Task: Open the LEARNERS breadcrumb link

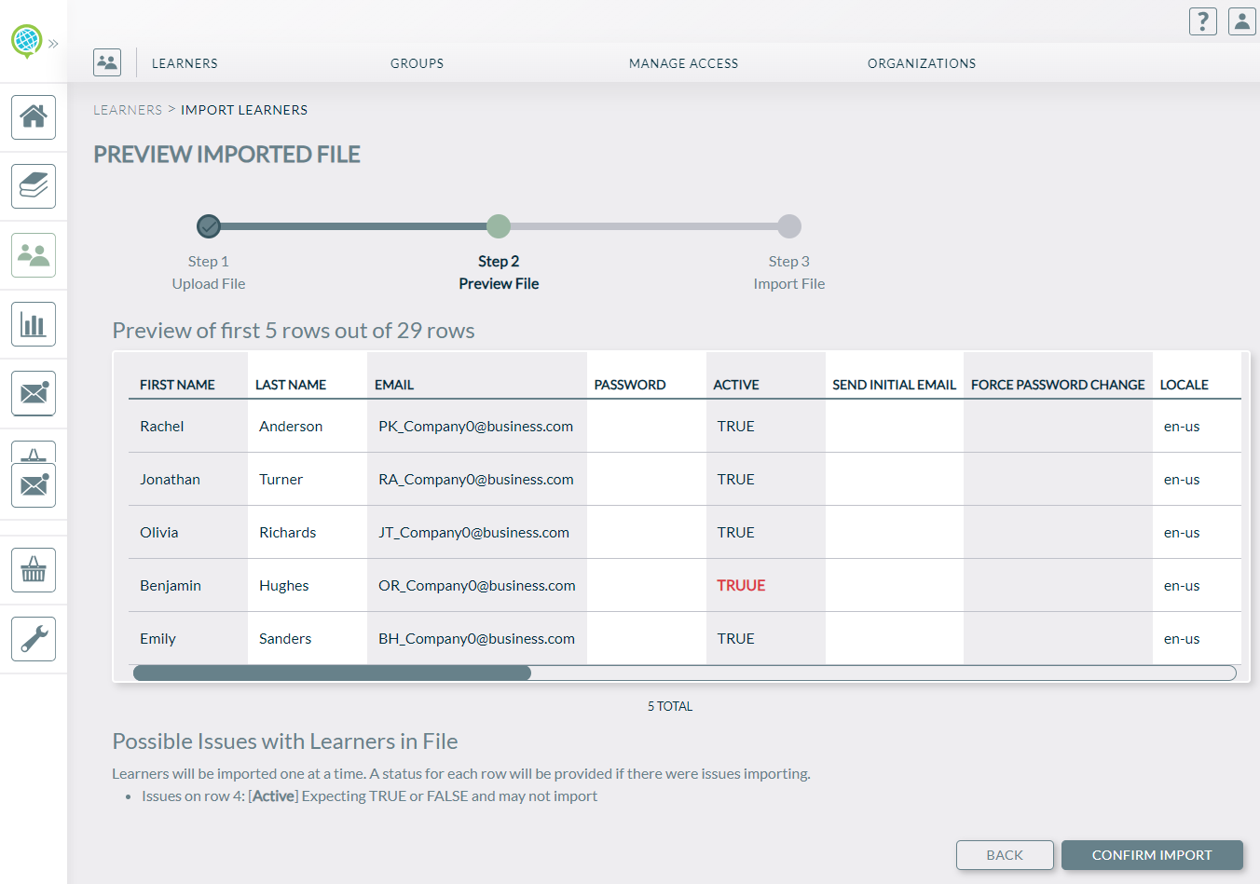Action: point(128,109)
